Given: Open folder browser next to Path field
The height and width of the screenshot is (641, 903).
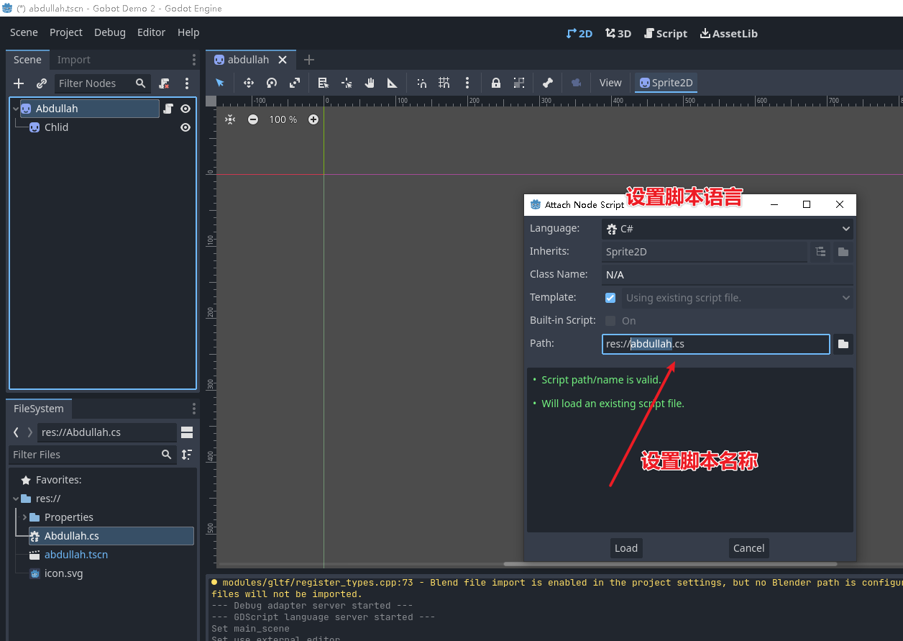Looking at the screenshot, I should pos(843,345).
